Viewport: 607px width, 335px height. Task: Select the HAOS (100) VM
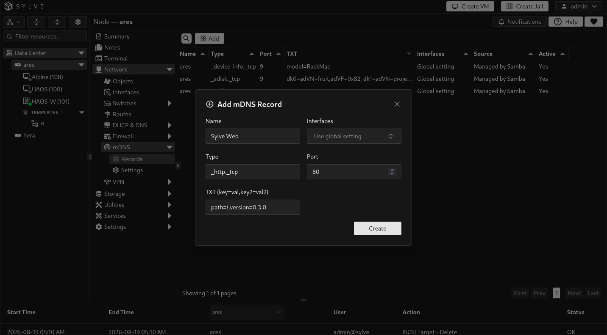pyautogui.click(x=47, y=89)
